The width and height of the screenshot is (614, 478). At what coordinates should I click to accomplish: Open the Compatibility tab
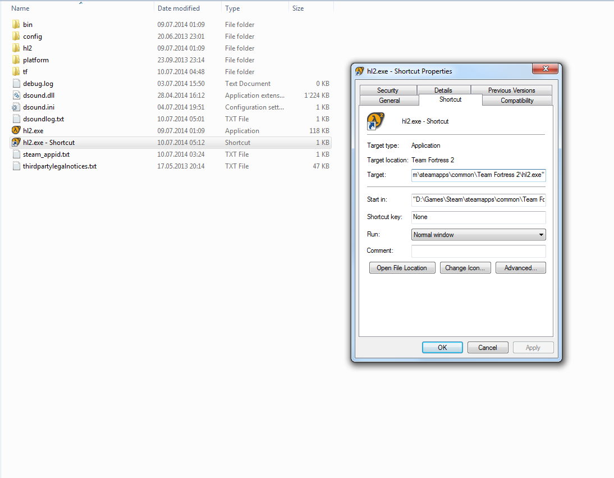(x=517, y=101)
